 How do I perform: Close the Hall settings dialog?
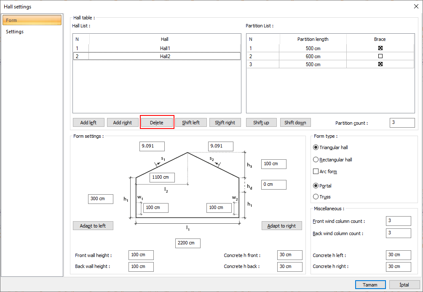point(416,6)
